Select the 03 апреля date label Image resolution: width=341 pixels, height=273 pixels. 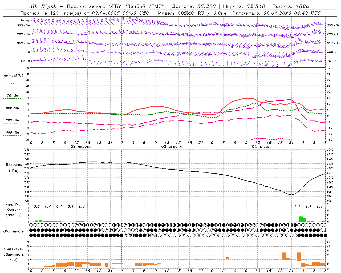pyautogui.click(x=171, y=147)
